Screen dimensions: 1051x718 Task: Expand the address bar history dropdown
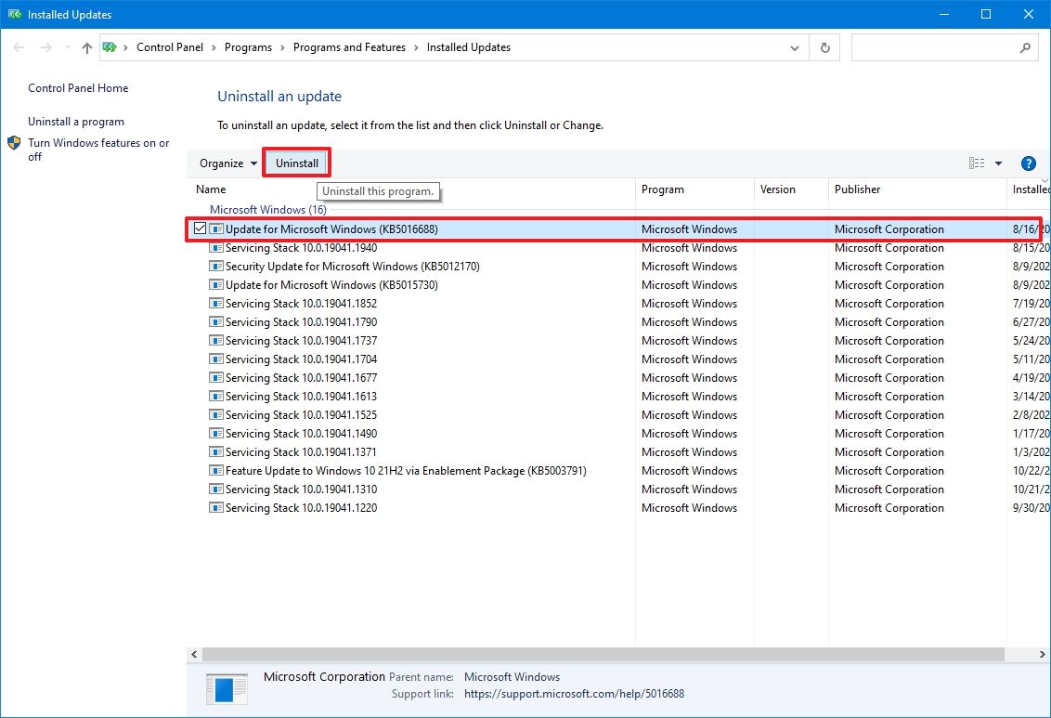click(x=794, y=47)
